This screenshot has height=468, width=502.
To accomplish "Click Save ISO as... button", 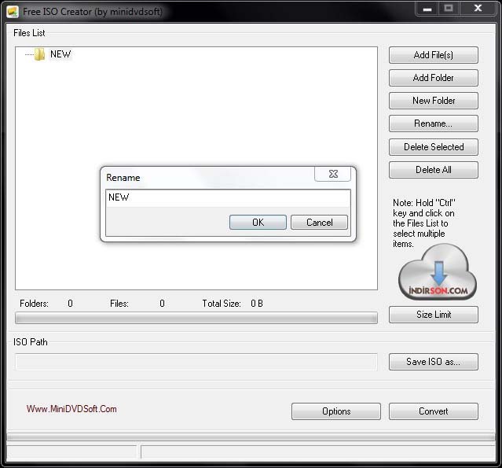I will point(434,362).
